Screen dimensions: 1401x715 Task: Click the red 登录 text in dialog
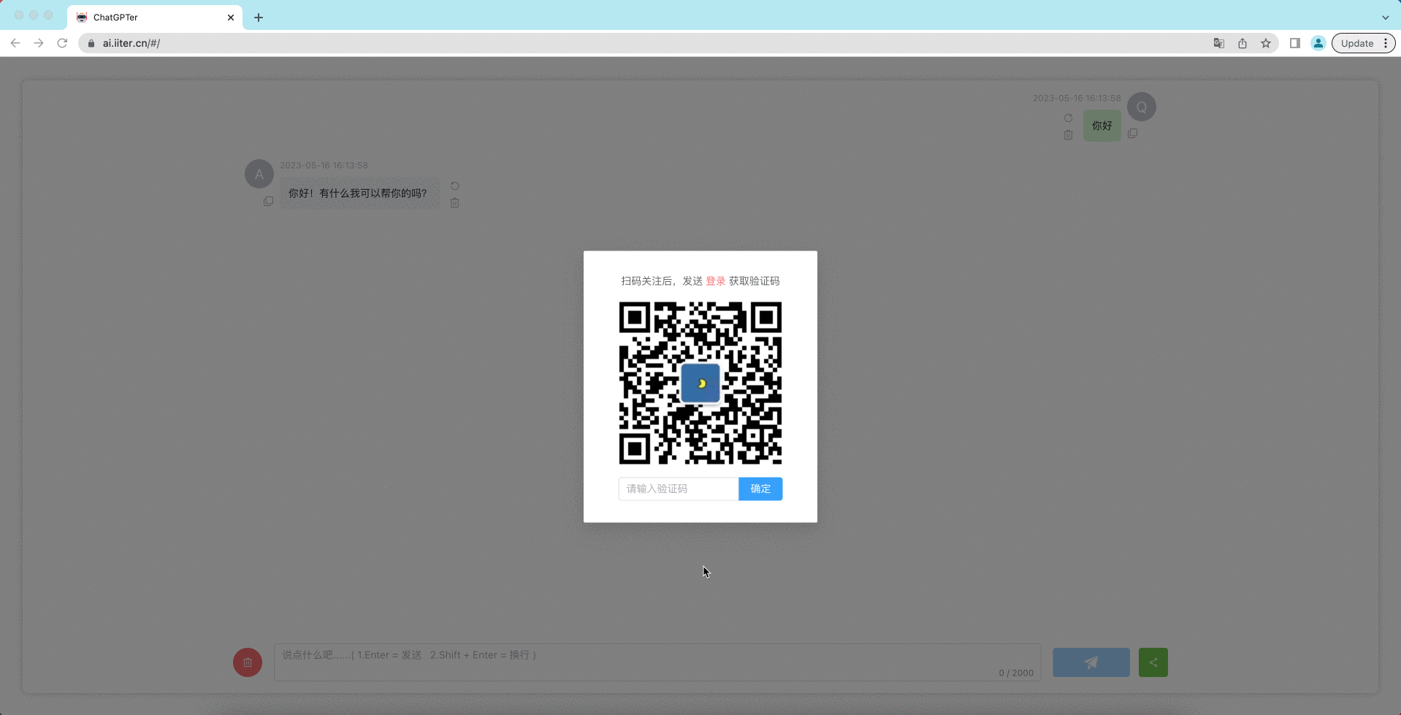[x=716, y=281]
